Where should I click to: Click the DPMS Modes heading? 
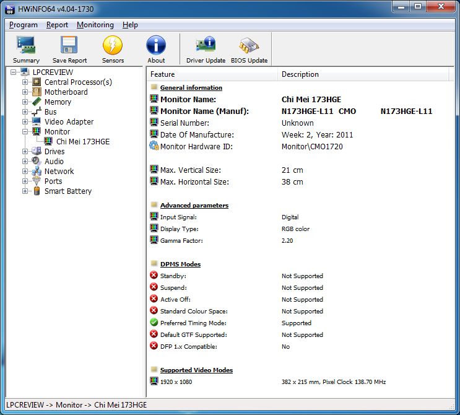(x=180, y=264)
